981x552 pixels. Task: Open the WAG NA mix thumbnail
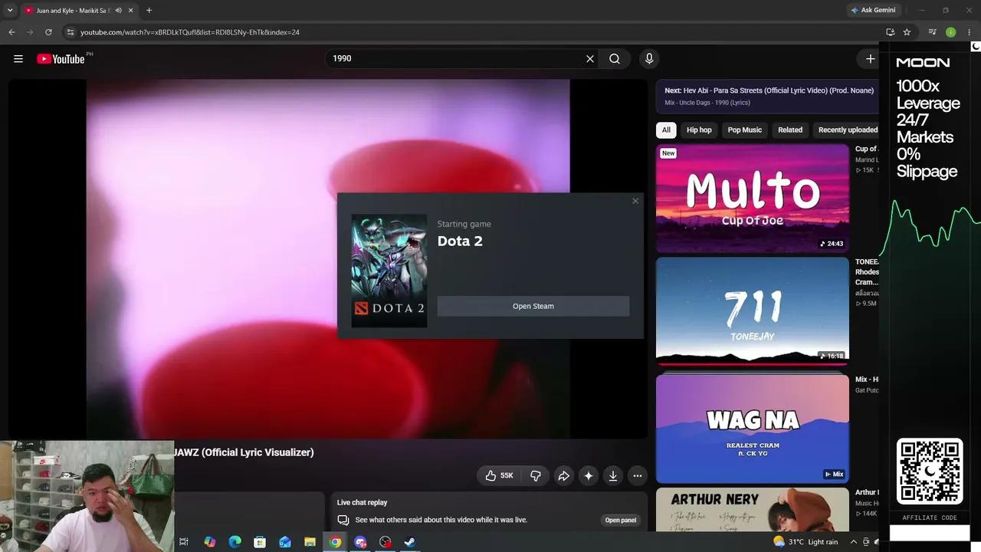point(753,429)
